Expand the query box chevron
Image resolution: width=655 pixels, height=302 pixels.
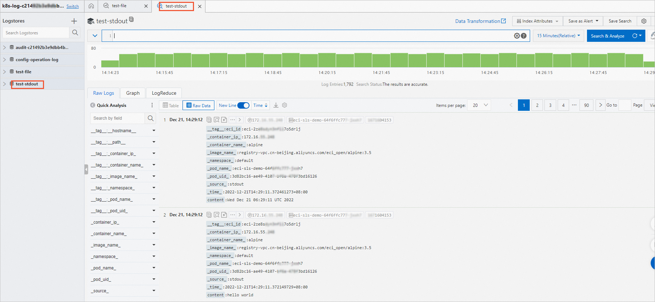(x=95, y=36)
